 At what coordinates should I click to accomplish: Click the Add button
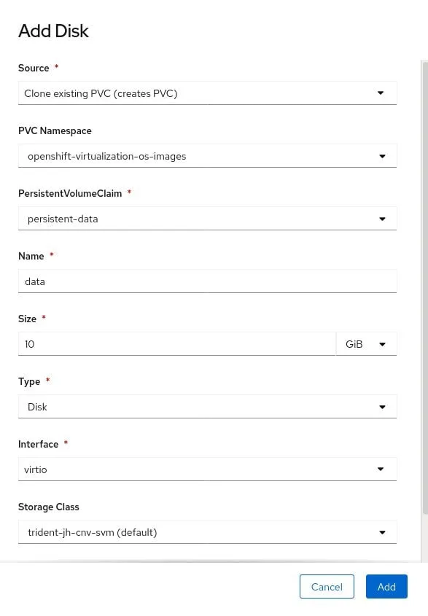coord(386,586)
